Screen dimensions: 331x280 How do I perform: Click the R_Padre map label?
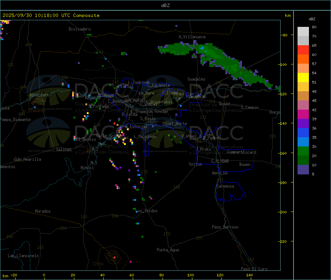click(211, 138)
